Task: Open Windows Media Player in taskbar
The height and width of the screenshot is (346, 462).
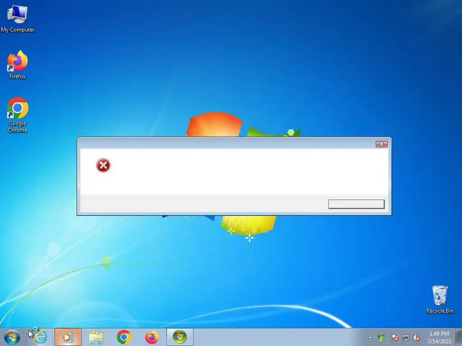Action: 68,337
